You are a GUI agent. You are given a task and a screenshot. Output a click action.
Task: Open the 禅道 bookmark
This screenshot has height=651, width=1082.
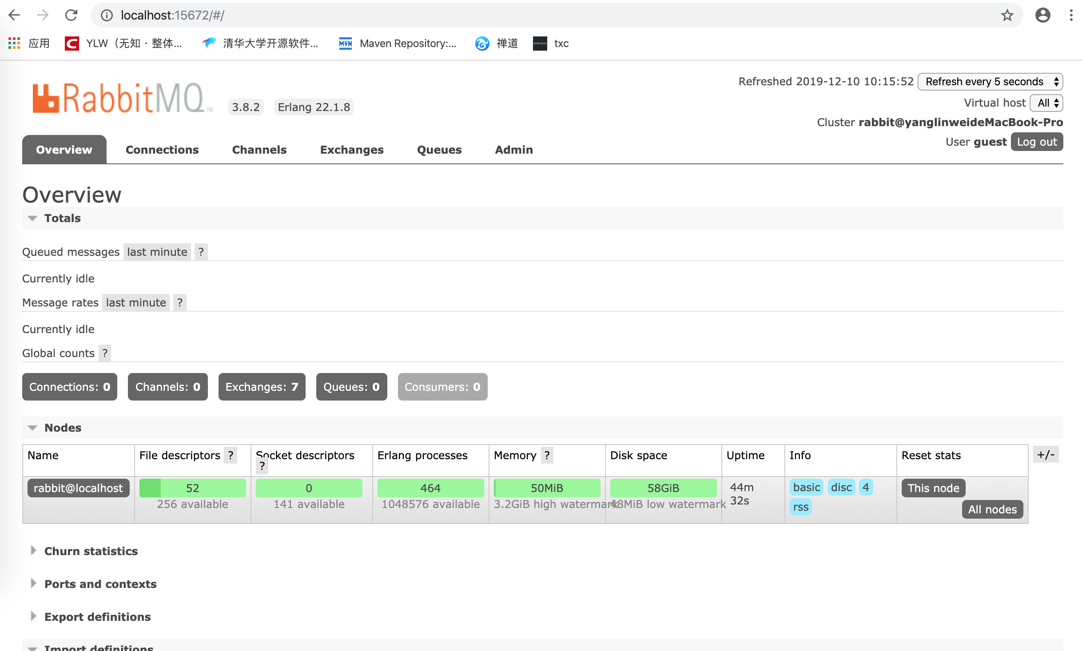click(497, 43)
